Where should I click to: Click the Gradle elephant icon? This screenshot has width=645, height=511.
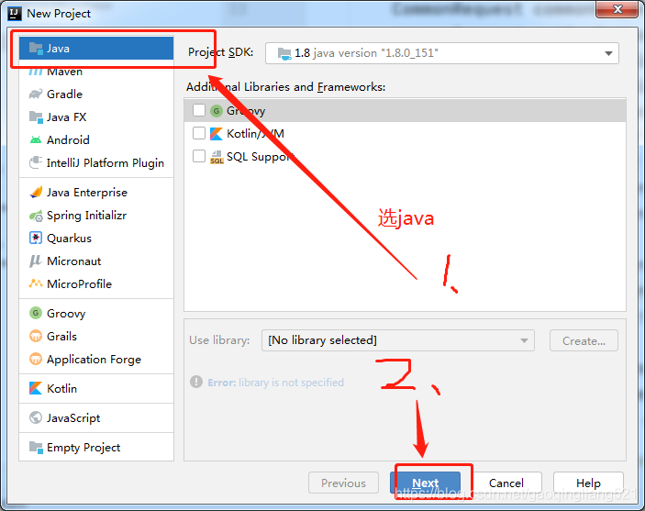click(36, 94)
